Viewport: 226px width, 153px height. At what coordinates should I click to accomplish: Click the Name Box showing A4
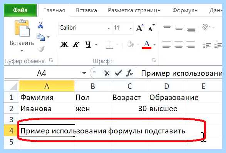coord(42,73)
